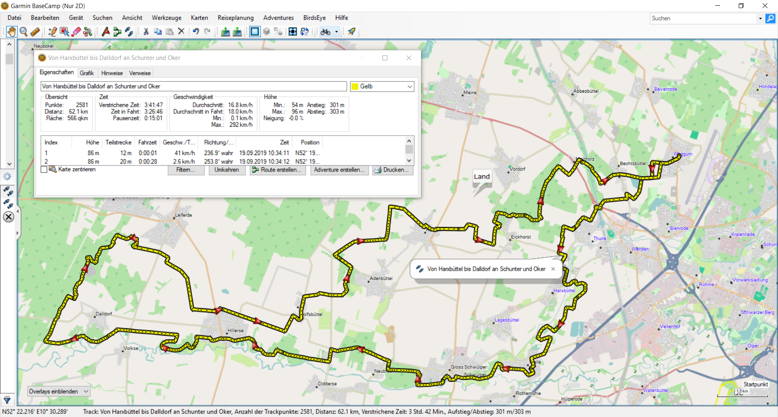Switch to the Verweise tab
Image resolution: width=778 pixels, height=417 pixels.
140,73
